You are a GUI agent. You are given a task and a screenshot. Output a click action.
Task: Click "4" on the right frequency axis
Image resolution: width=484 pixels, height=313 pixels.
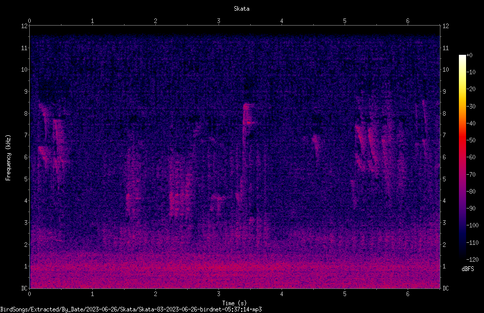click(x=444, y=201)
